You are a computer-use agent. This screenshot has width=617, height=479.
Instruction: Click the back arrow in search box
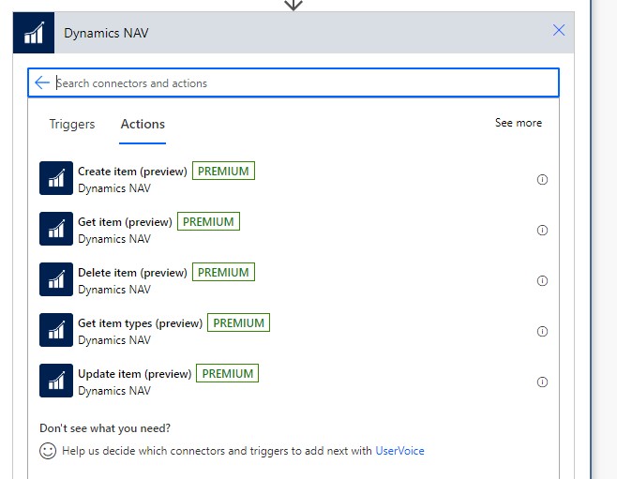(41, 82)
